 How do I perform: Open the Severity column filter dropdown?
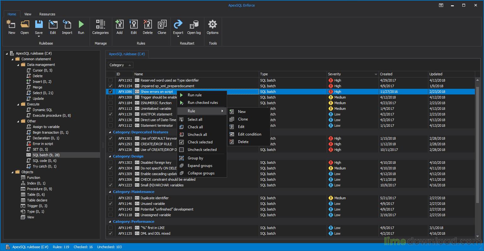click(376, 74)
